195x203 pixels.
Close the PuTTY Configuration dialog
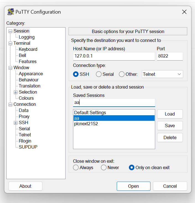pos(184,12)
